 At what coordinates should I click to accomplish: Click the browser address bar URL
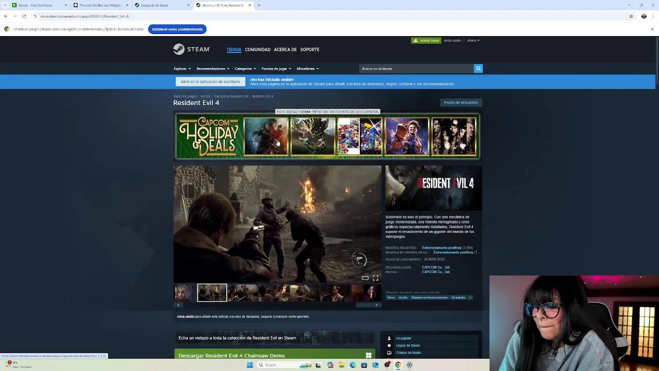[x=84, y=16]
